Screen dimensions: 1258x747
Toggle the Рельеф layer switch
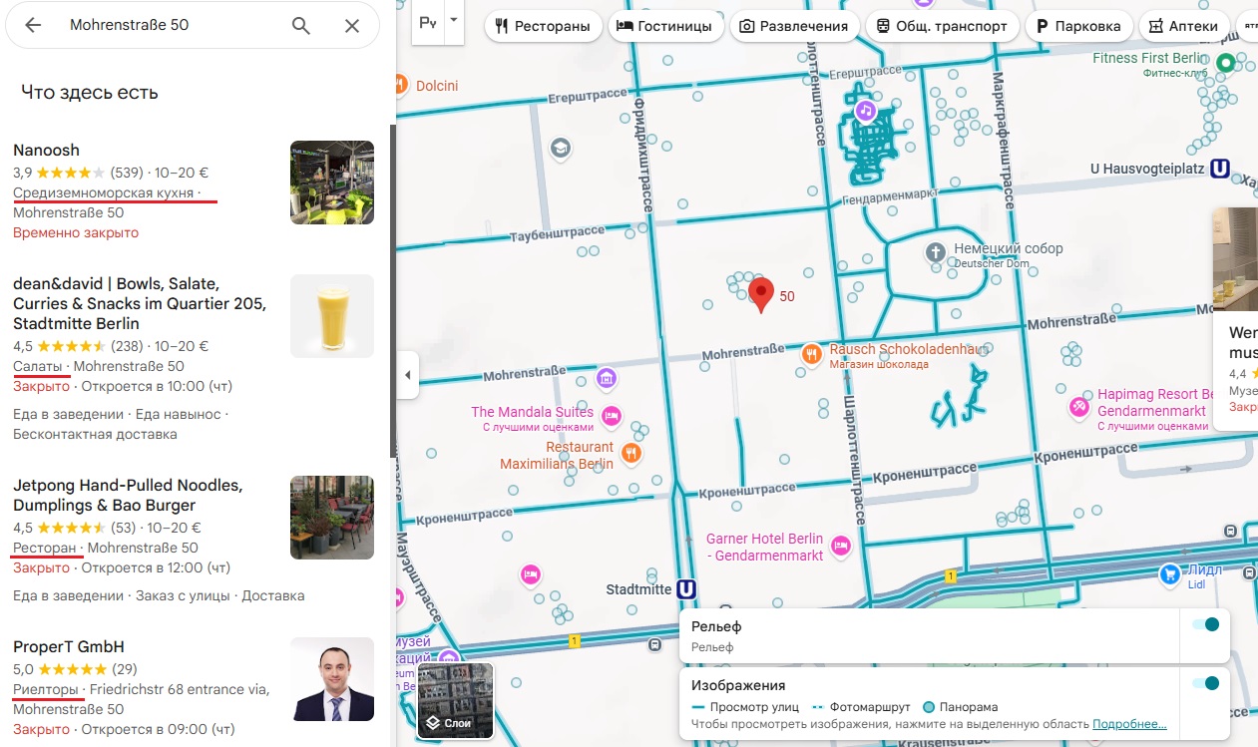pos(1206,624)
